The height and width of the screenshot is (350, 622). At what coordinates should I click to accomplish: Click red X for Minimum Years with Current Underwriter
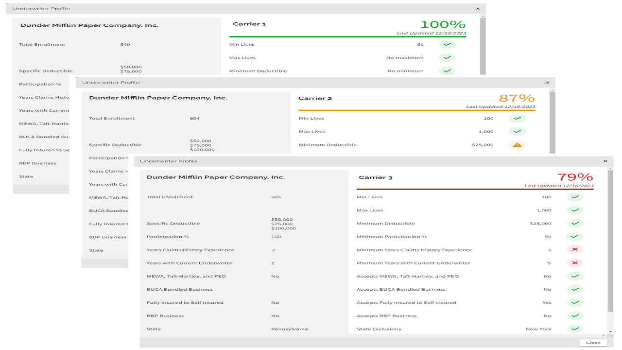click(575, 263)
